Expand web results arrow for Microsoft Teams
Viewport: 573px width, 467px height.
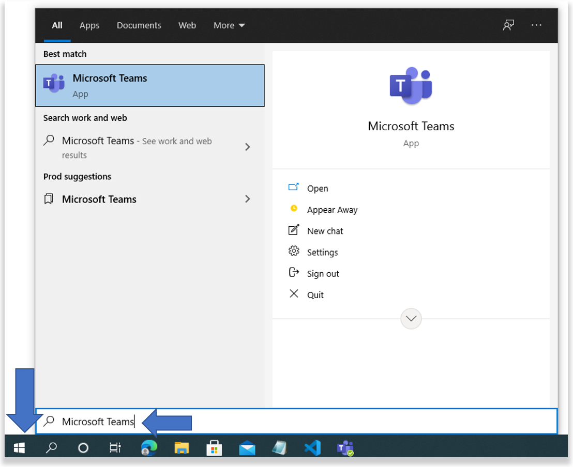tap(247, 147)
